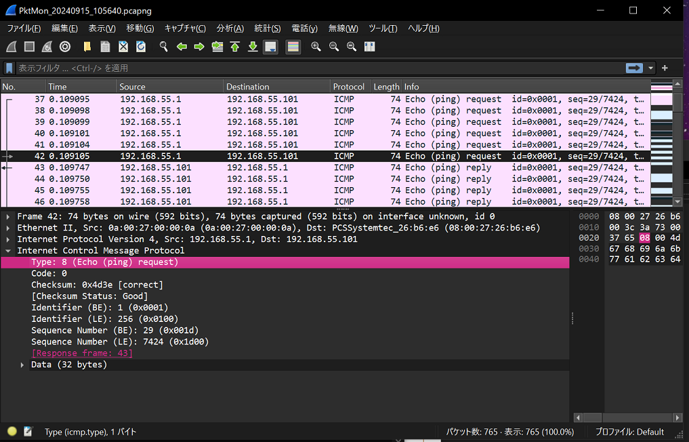Open the 統計 menu
This screenshot has width=689, height=442.
267,28
